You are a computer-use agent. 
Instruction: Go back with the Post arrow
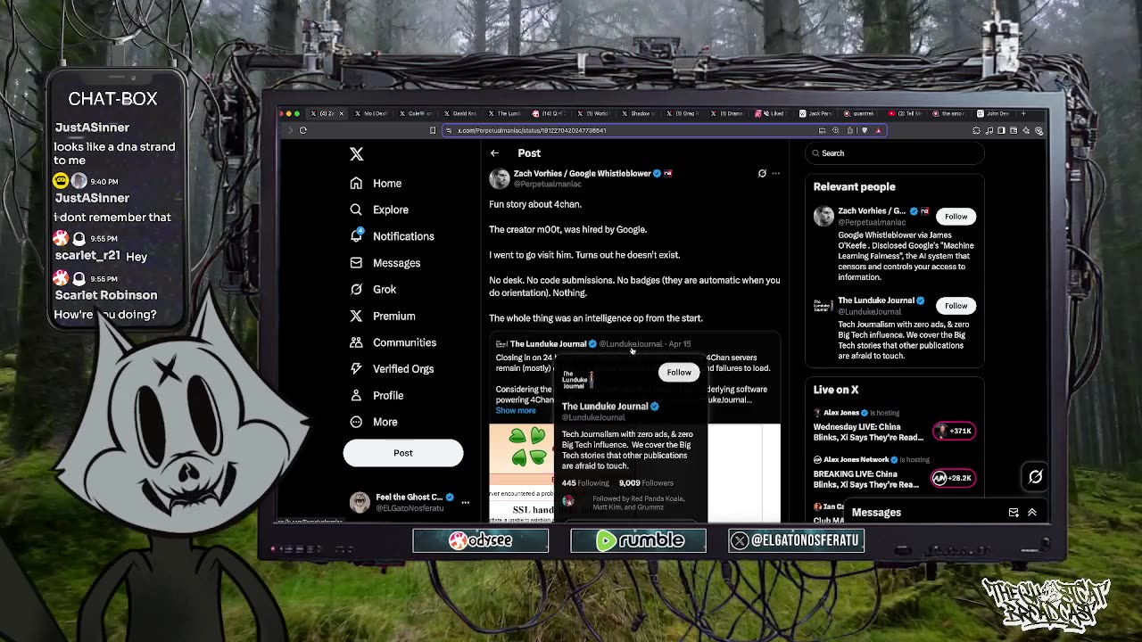click(494, 153)
